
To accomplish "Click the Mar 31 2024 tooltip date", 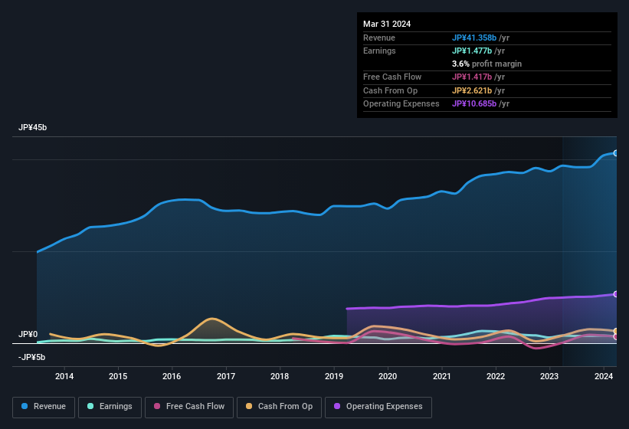I will 387,24.
